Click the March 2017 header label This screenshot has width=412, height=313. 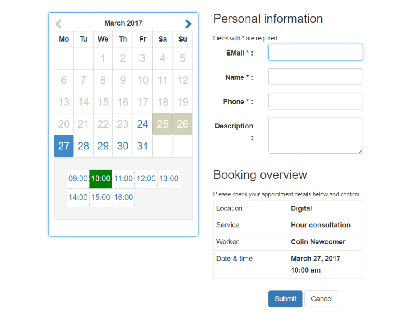[x=123, y=23]
